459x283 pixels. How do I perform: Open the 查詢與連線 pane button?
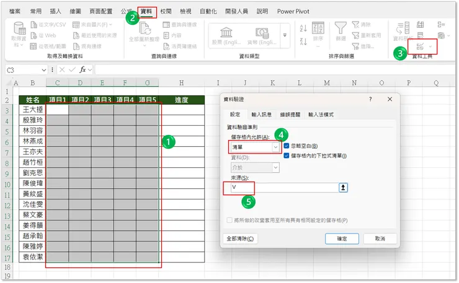180,25
